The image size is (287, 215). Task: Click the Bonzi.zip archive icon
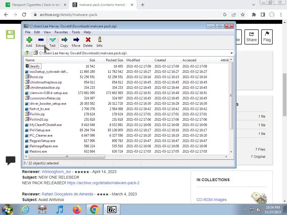pyautogui.click(x=27, y=77)
